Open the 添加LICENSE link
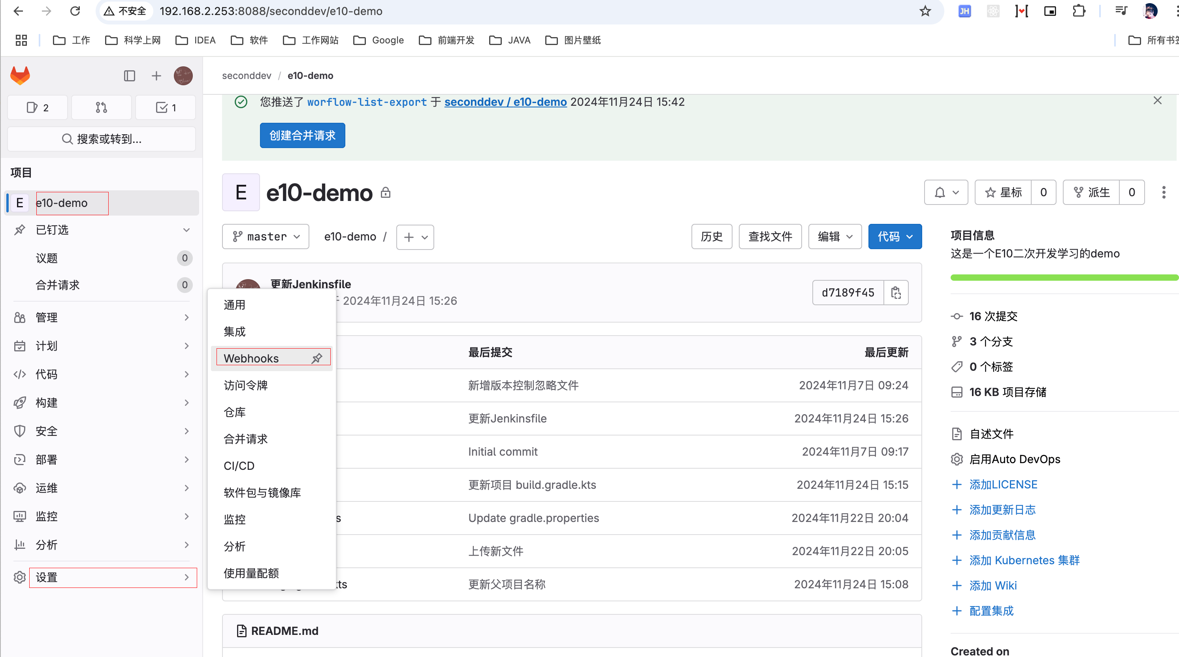Viewport: 1179px width, 657px height. coord(1003,484)
